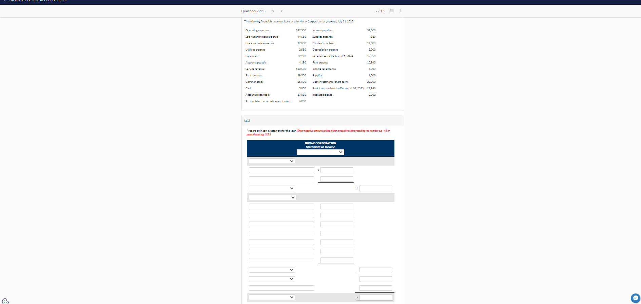Screen dimensions: 641x304
Task: Go to the next question chevron
Action: point(282,11)
